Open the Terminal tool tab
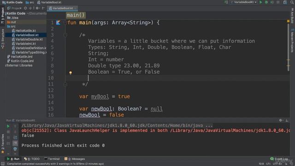This screenshot has width=295, height=166. pyautogui.click(x=52, y=159)
